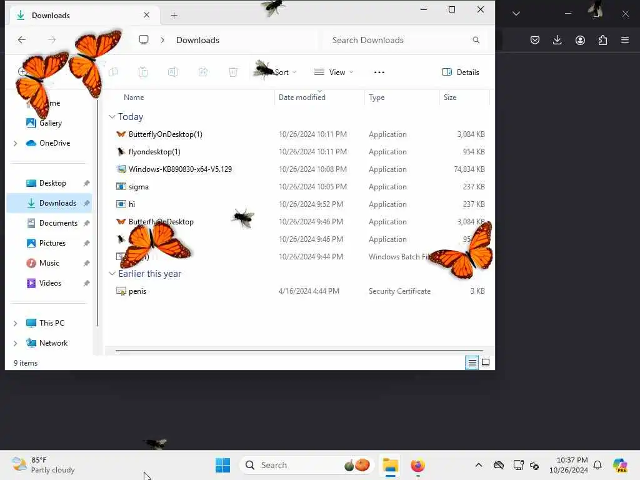The height and width of the screenshot is (480, 640).
Task: Show hidden tray icons chevron
Action: pos(478,465)
